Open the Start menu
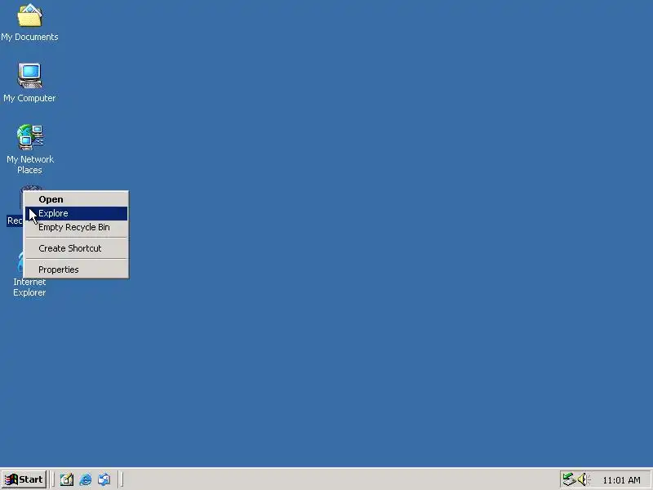The image size is (653, 490). tap(24, 479)
